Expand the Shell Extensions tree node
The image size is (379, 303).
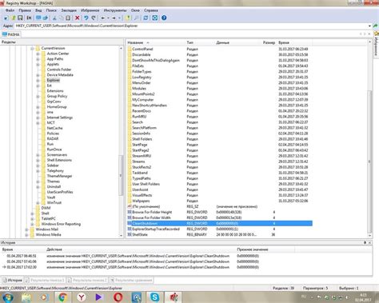[x=38, y=161]
